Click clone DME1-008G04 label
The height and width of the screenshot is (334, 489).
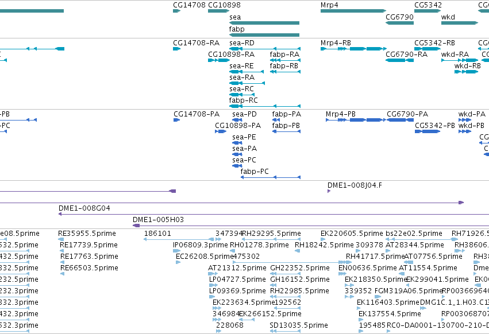(84, 208)
